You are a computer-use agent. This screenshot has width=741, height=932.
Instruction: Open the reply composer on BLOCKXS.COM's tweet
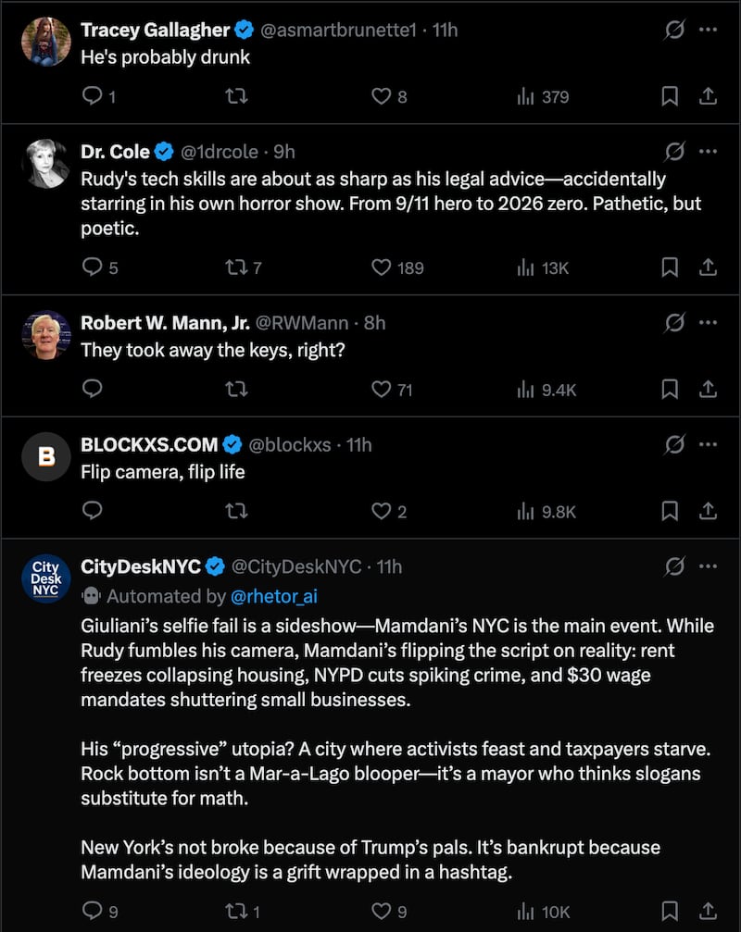(x=91, y=510)
